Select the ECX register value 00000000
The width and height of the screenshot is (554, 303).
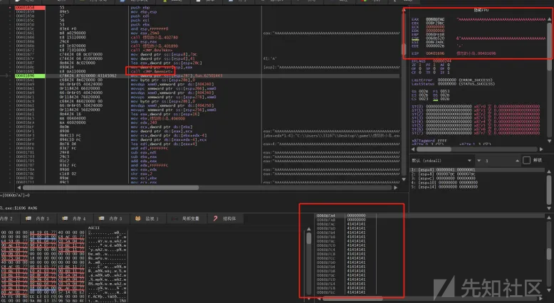(x=435, y=27)
